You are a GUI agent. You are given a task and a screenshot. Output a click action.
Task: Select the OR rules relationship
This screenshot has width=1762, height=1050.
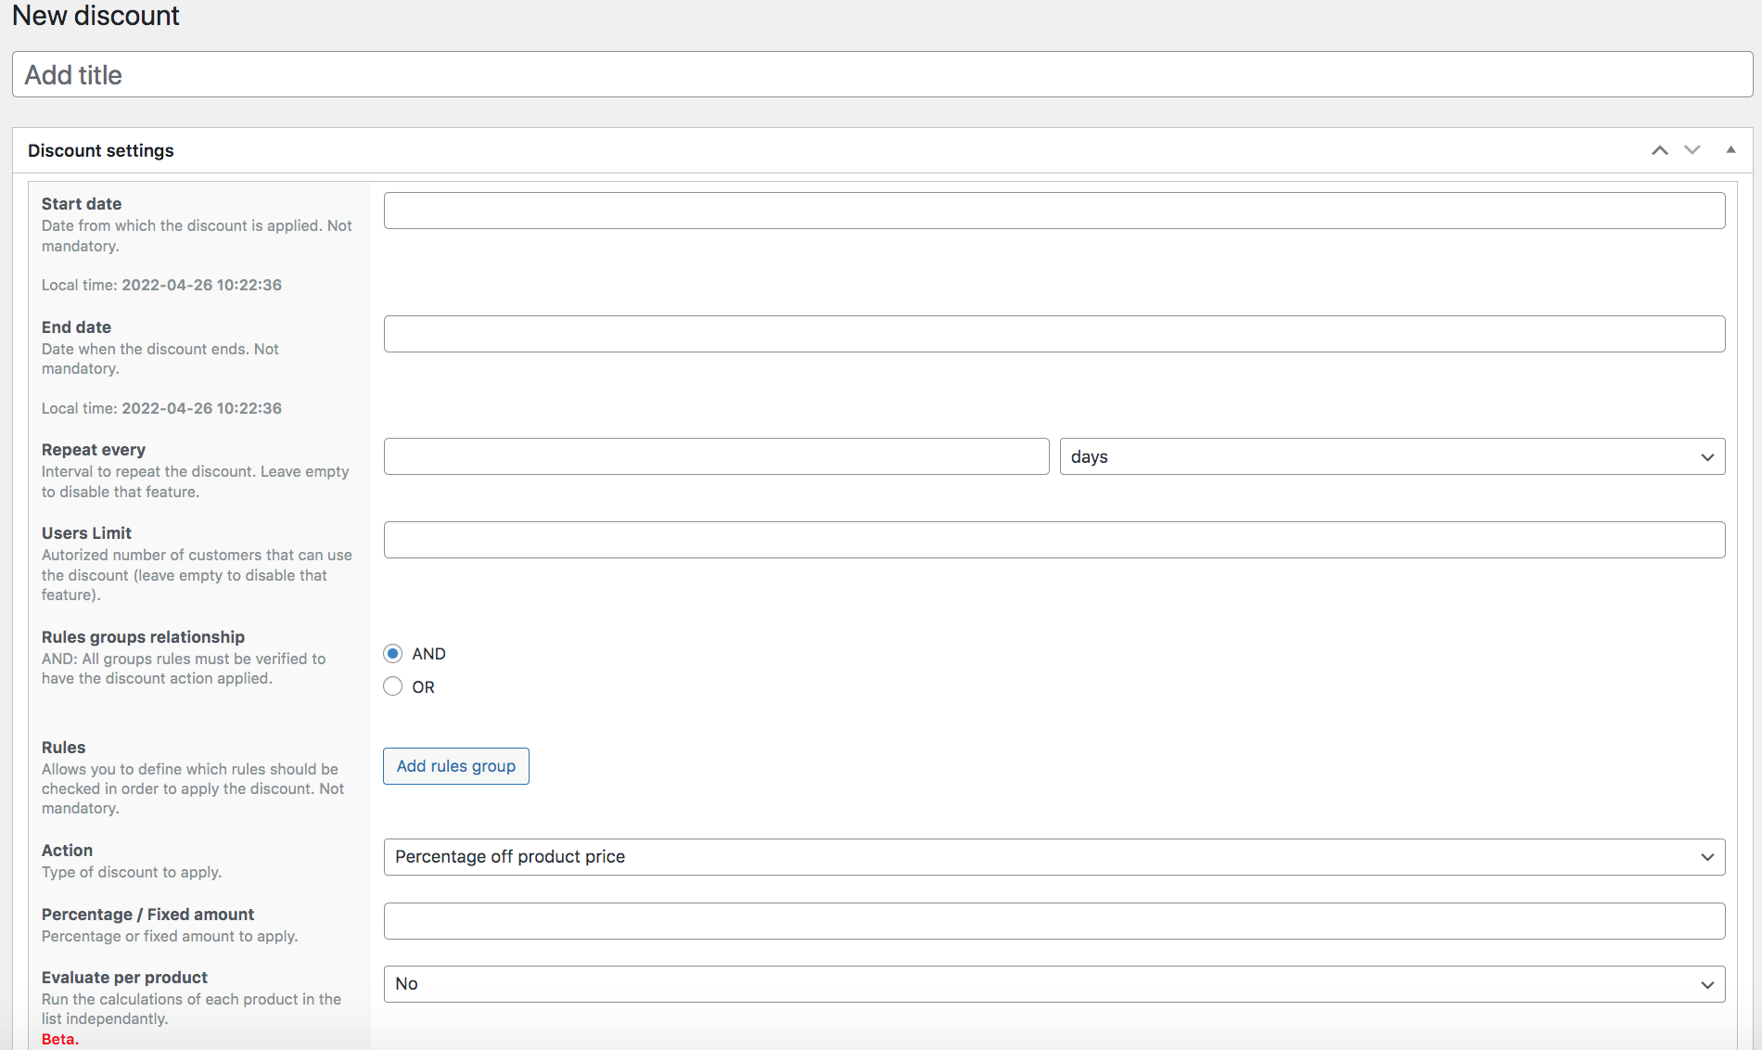393,687
